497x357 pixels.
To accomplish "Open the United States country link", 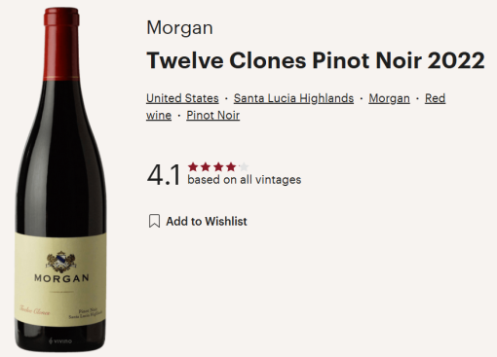I will coord(182,98).
